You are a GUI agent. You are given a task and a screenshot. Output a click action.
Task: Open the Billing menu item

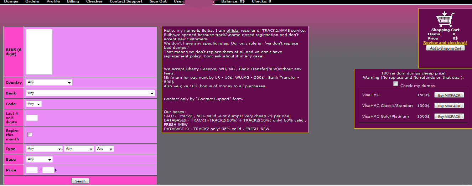tap(73, 2)
